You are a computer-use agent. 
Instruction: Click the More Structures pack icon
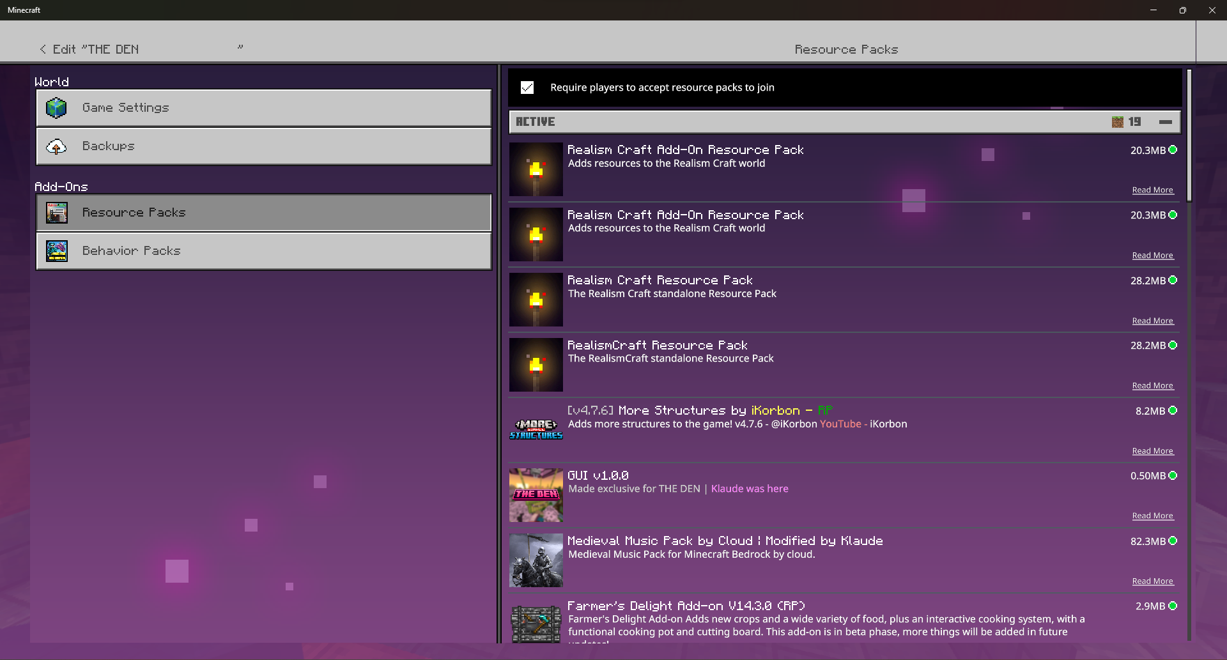(536, 429)
